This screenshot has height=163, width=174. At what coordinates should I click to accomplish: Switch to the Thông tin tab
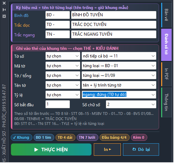(167, 102)
